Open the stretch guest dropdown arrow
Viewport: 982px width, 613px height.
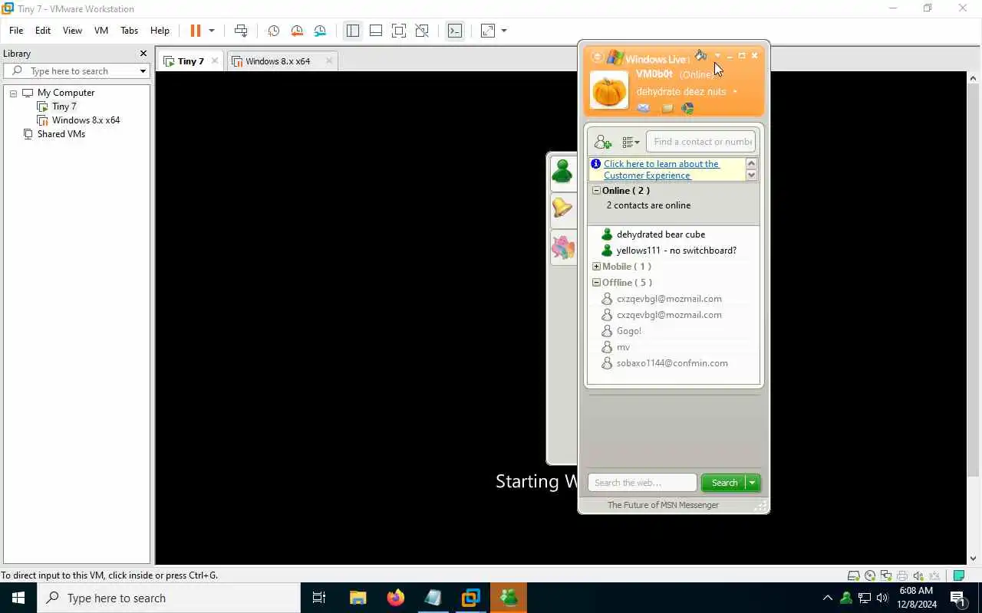[x=504, y=31]
